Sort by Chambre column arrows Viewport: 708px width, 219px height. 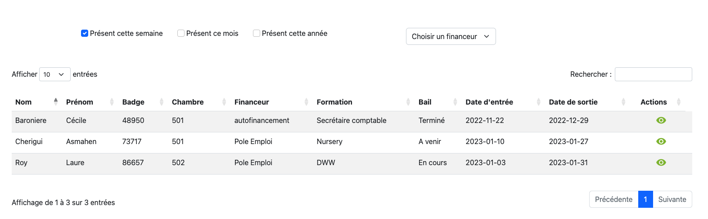pyautogui.click(x=224, y=102)
